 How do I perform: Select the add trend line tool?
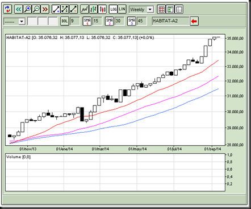(56, 9)
